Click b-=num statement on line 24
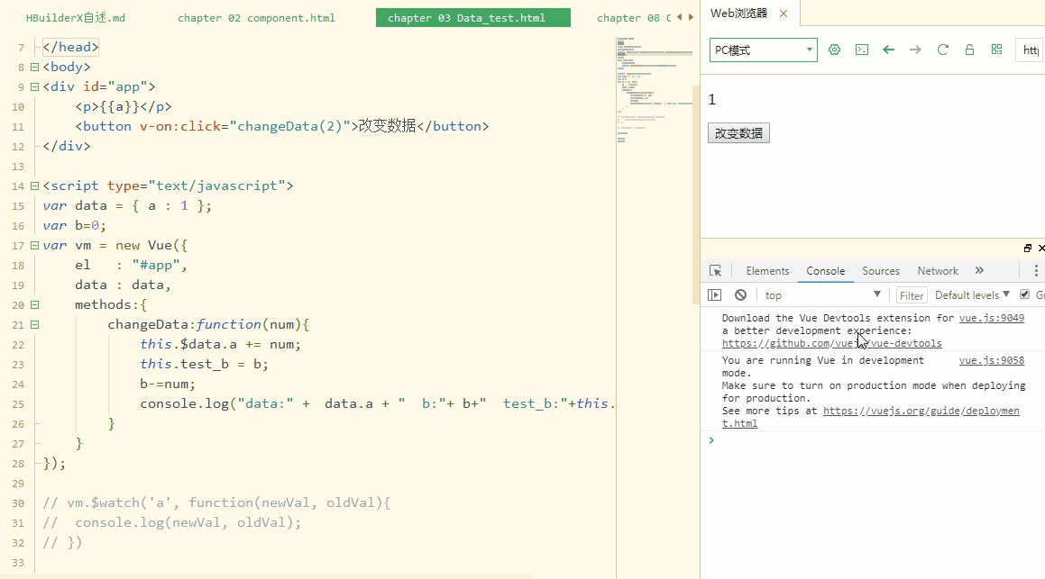This screenshot has height=579, width=1045. point(168,384)
